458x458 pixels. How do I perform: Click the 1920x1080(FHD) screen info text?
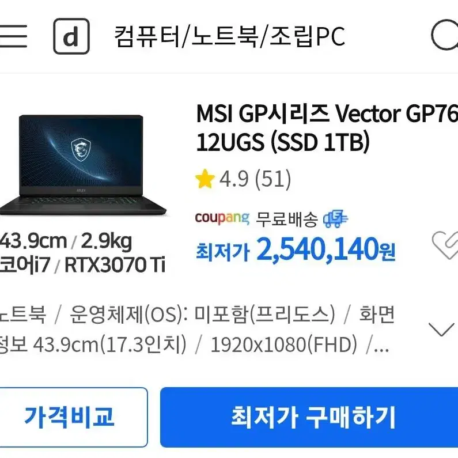tap(283, 345)
